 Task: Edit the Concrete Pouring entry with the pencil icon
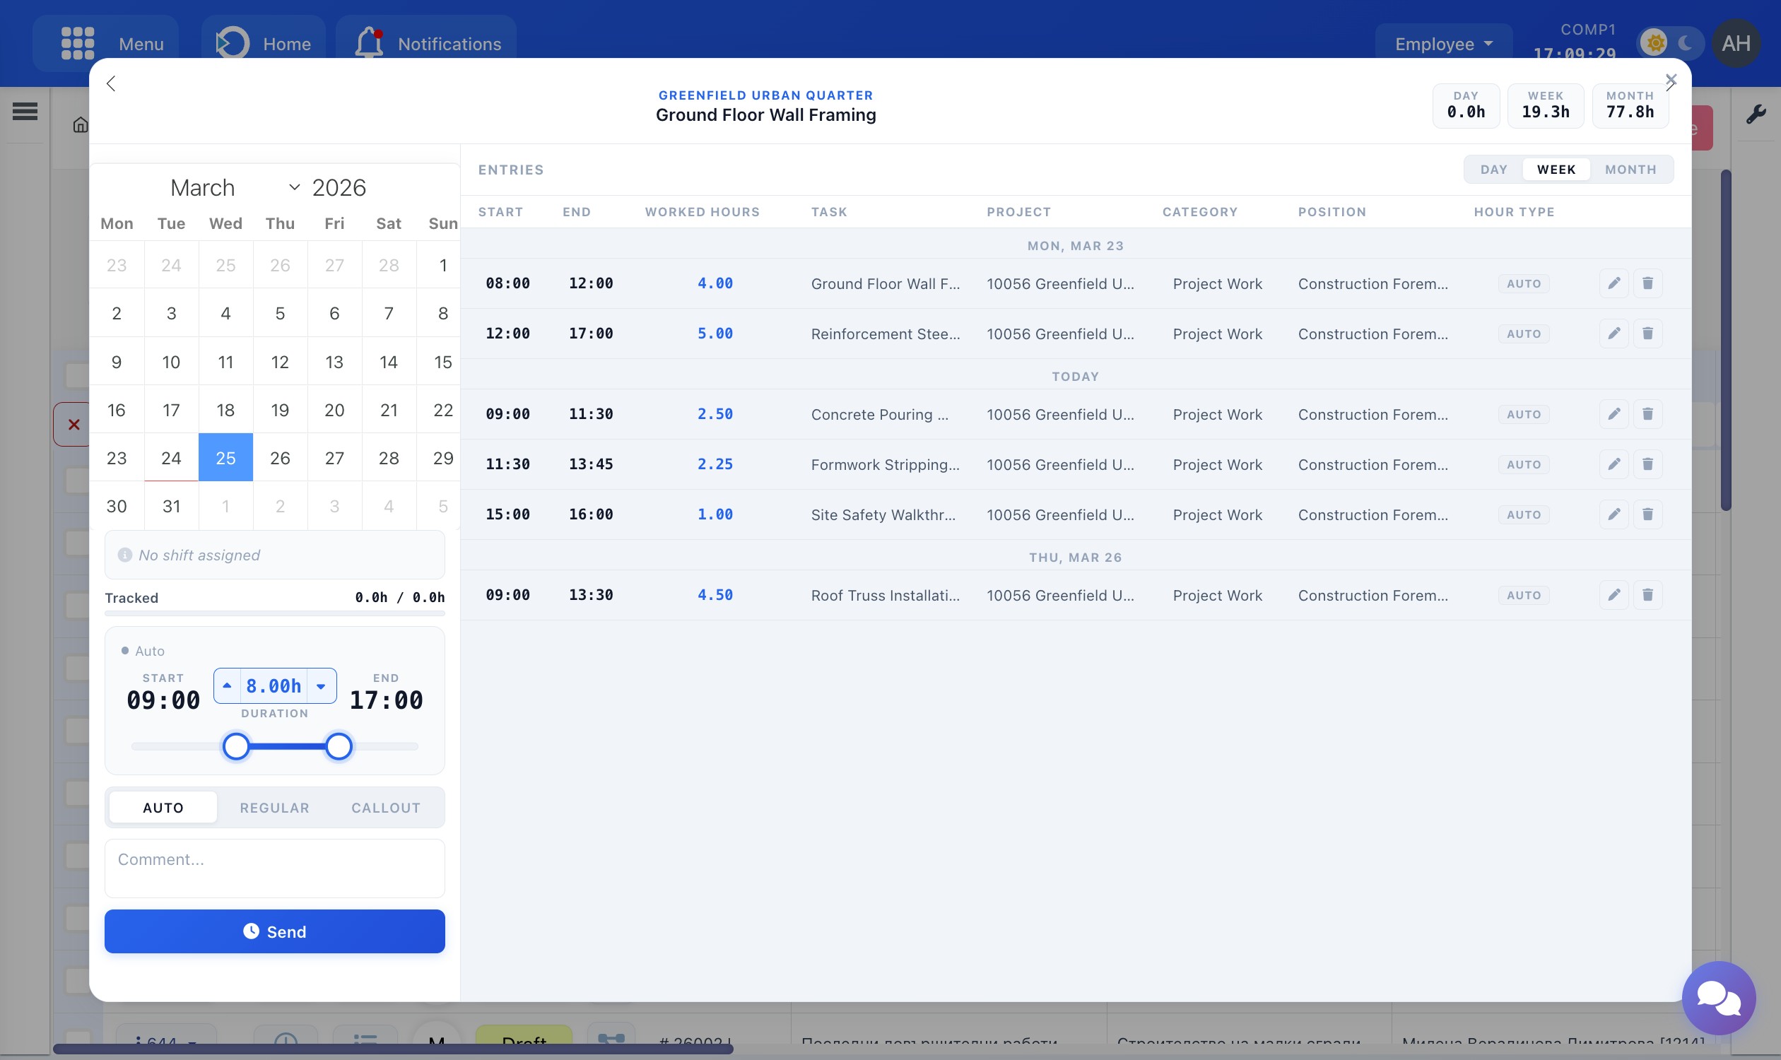pyautogui.click(x=1613, y=414)
